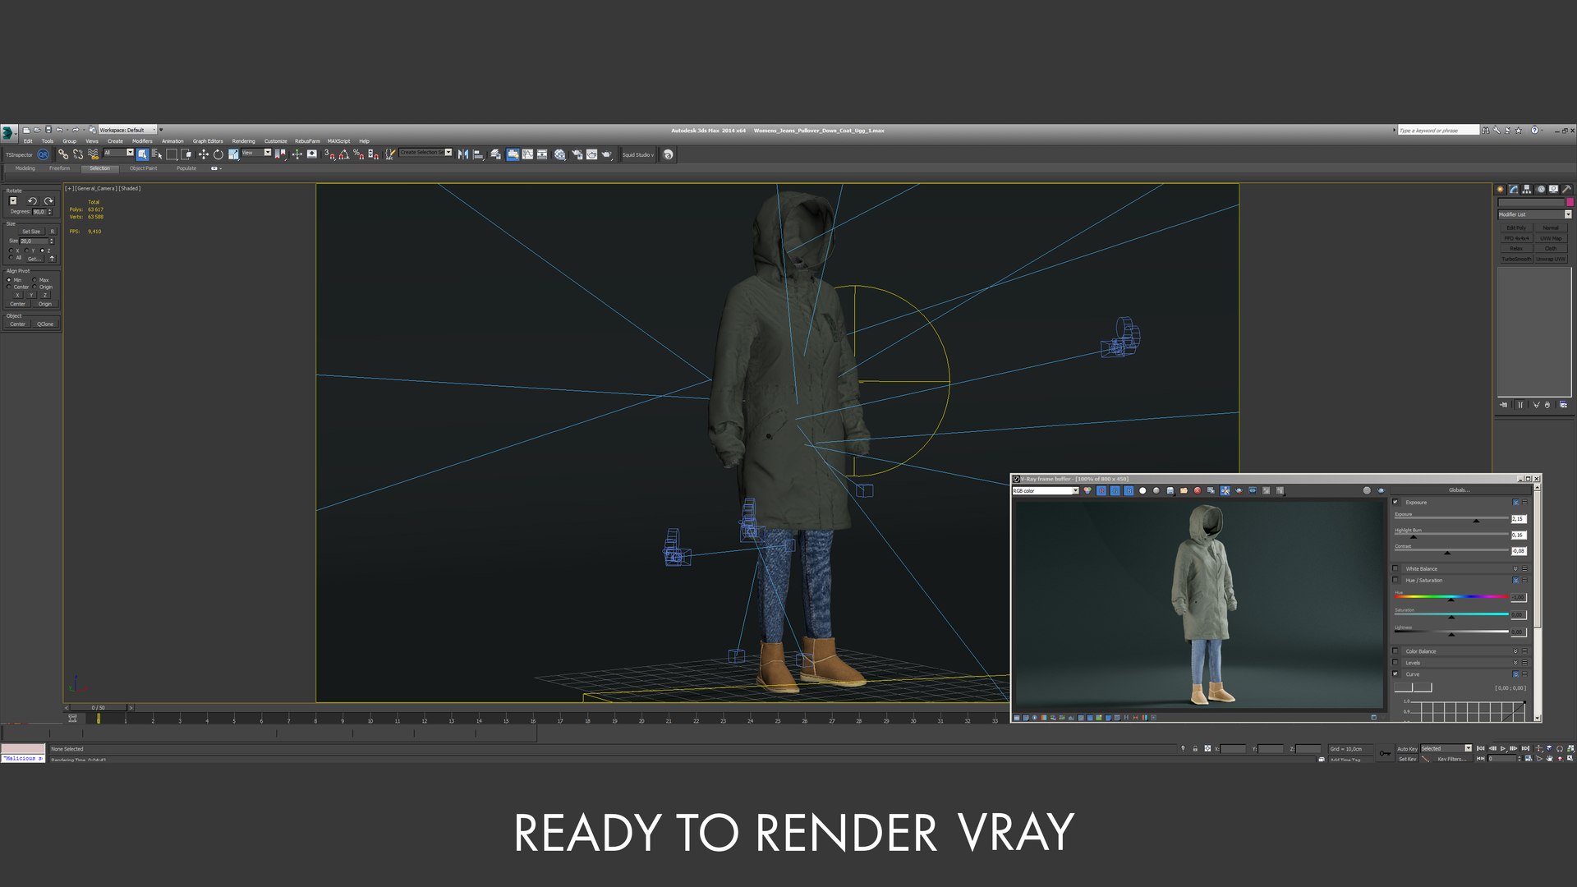Open the View reference coordinate dropdown
This screenshot has height=887, width=1577.
click(256, 153)
